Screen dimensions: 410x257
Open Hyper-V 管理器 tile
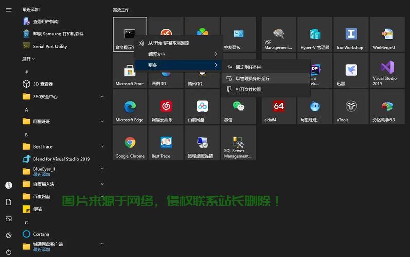tap(315, 34)
